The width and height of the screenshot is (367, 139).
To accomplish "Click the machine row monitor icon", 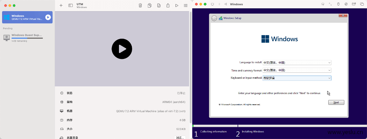I will coord(62,111).
